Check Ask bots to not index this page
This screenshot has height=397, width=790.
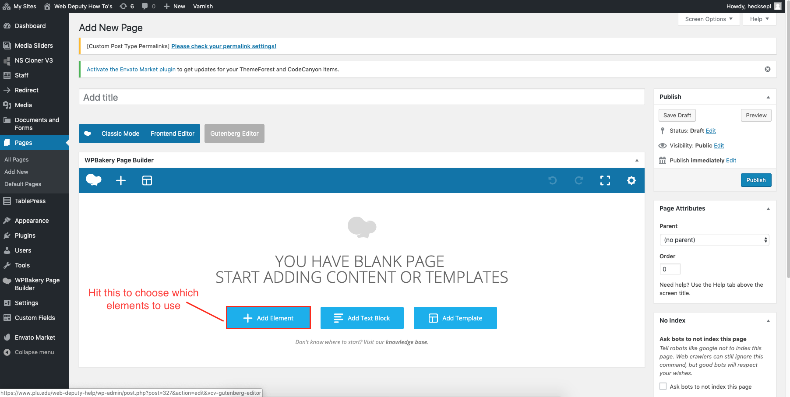pyautogui.click(x=663, y=386)
